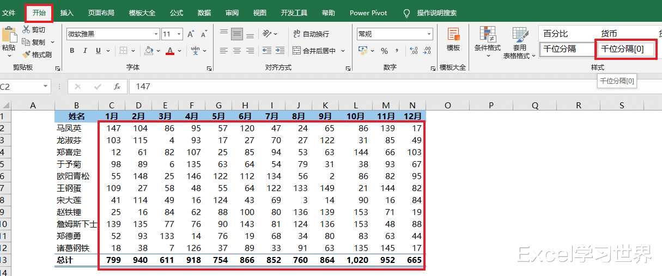This screenshot has width=662, height=276.
Task: Expand the font size dropdown showing 11
Action: [180, 34]
